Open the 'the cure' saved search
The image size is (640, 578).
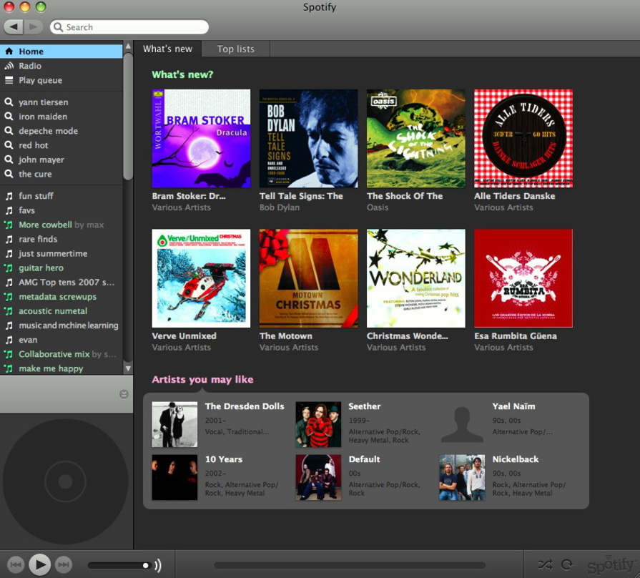pos(61,174)
